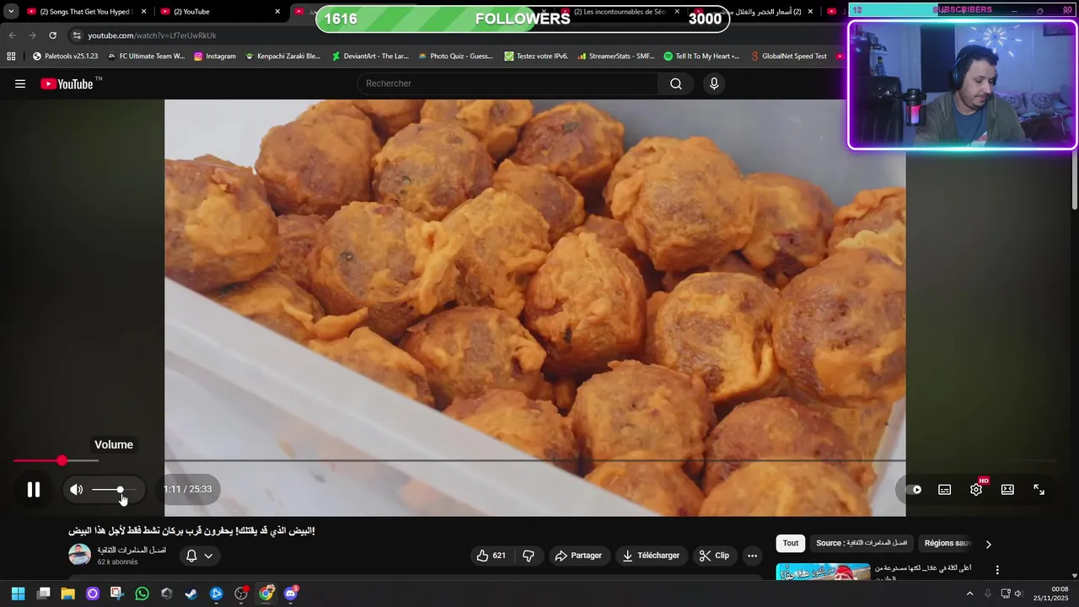Show more filter chips with right chevron
This screenshot has height=607, width=1079.
tap(989, 544)
